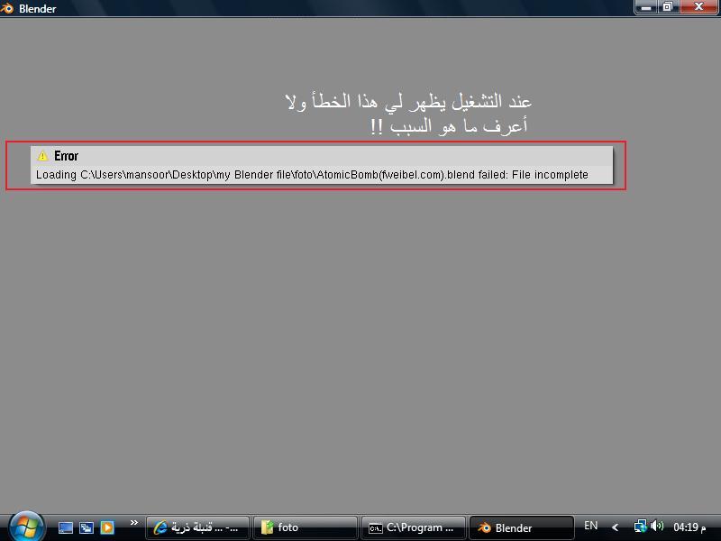Click the Error heading text
Image resolution: width=721 pixels, height=541 pixels.
(66, 156)
